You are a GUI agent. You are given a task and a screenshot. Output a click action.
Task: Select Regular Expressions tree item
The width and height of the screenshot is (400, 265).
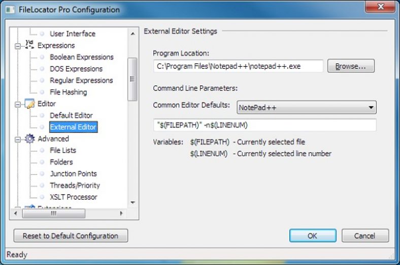[x=81, y=80]
